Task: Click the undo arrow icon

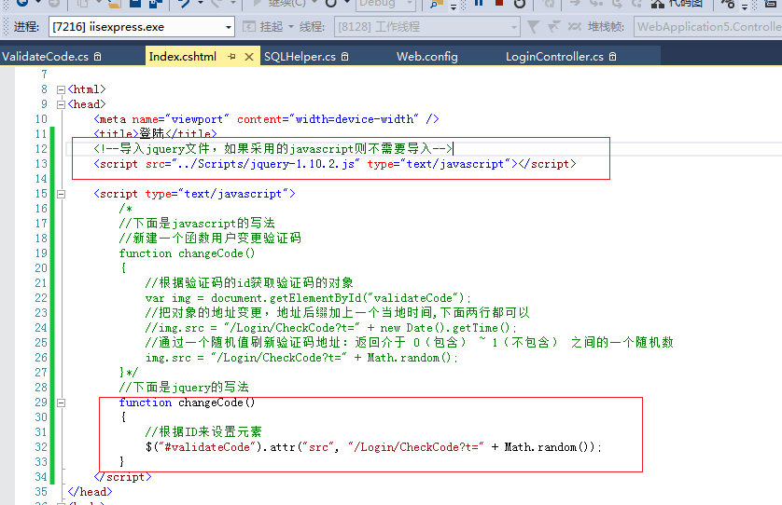Action: pyautogui.click(x=184, y=4)
